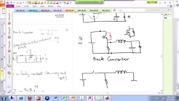Click the Redo arrow in quick toolbar
The image size is (179, 101).
14,3
